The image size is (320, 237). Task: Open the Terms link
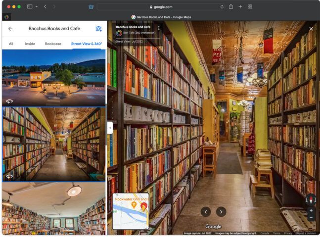click(276, 233)
